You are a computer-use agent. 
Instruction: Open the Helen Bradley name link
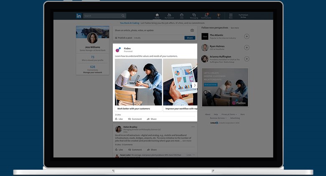point(130,127)
